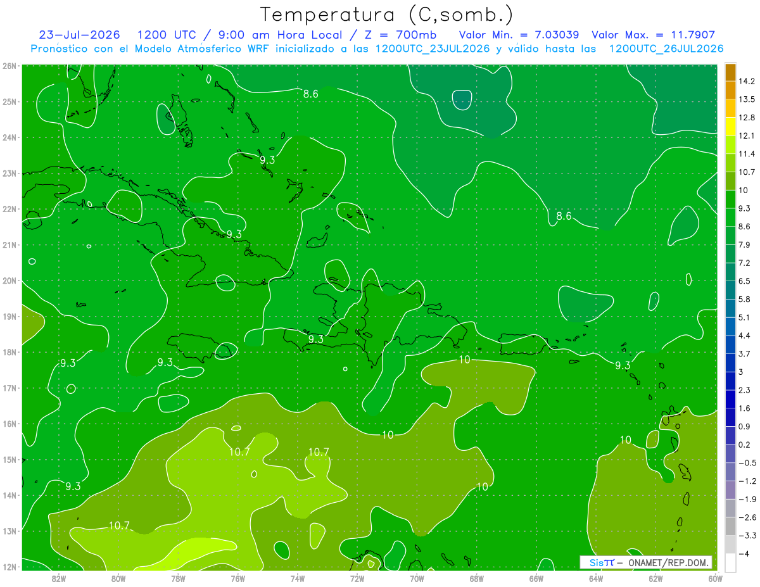Click the longitude label '66W'
760x587 pixels.
pyautogui.click(x=536, y=578)
